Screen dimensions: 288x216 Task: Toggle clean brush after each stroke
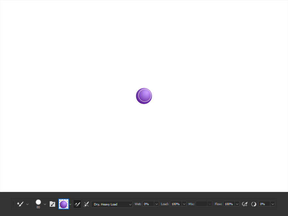(x=86, y=204)
